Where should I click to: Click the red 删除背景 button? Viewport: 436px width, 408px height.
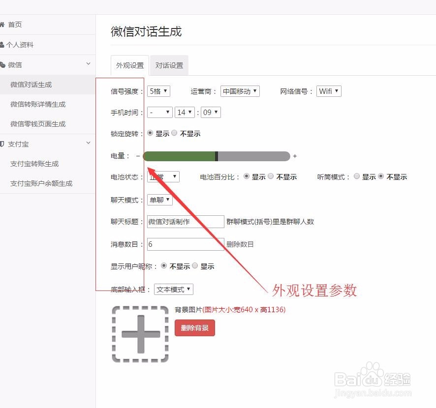pos(195,328)
